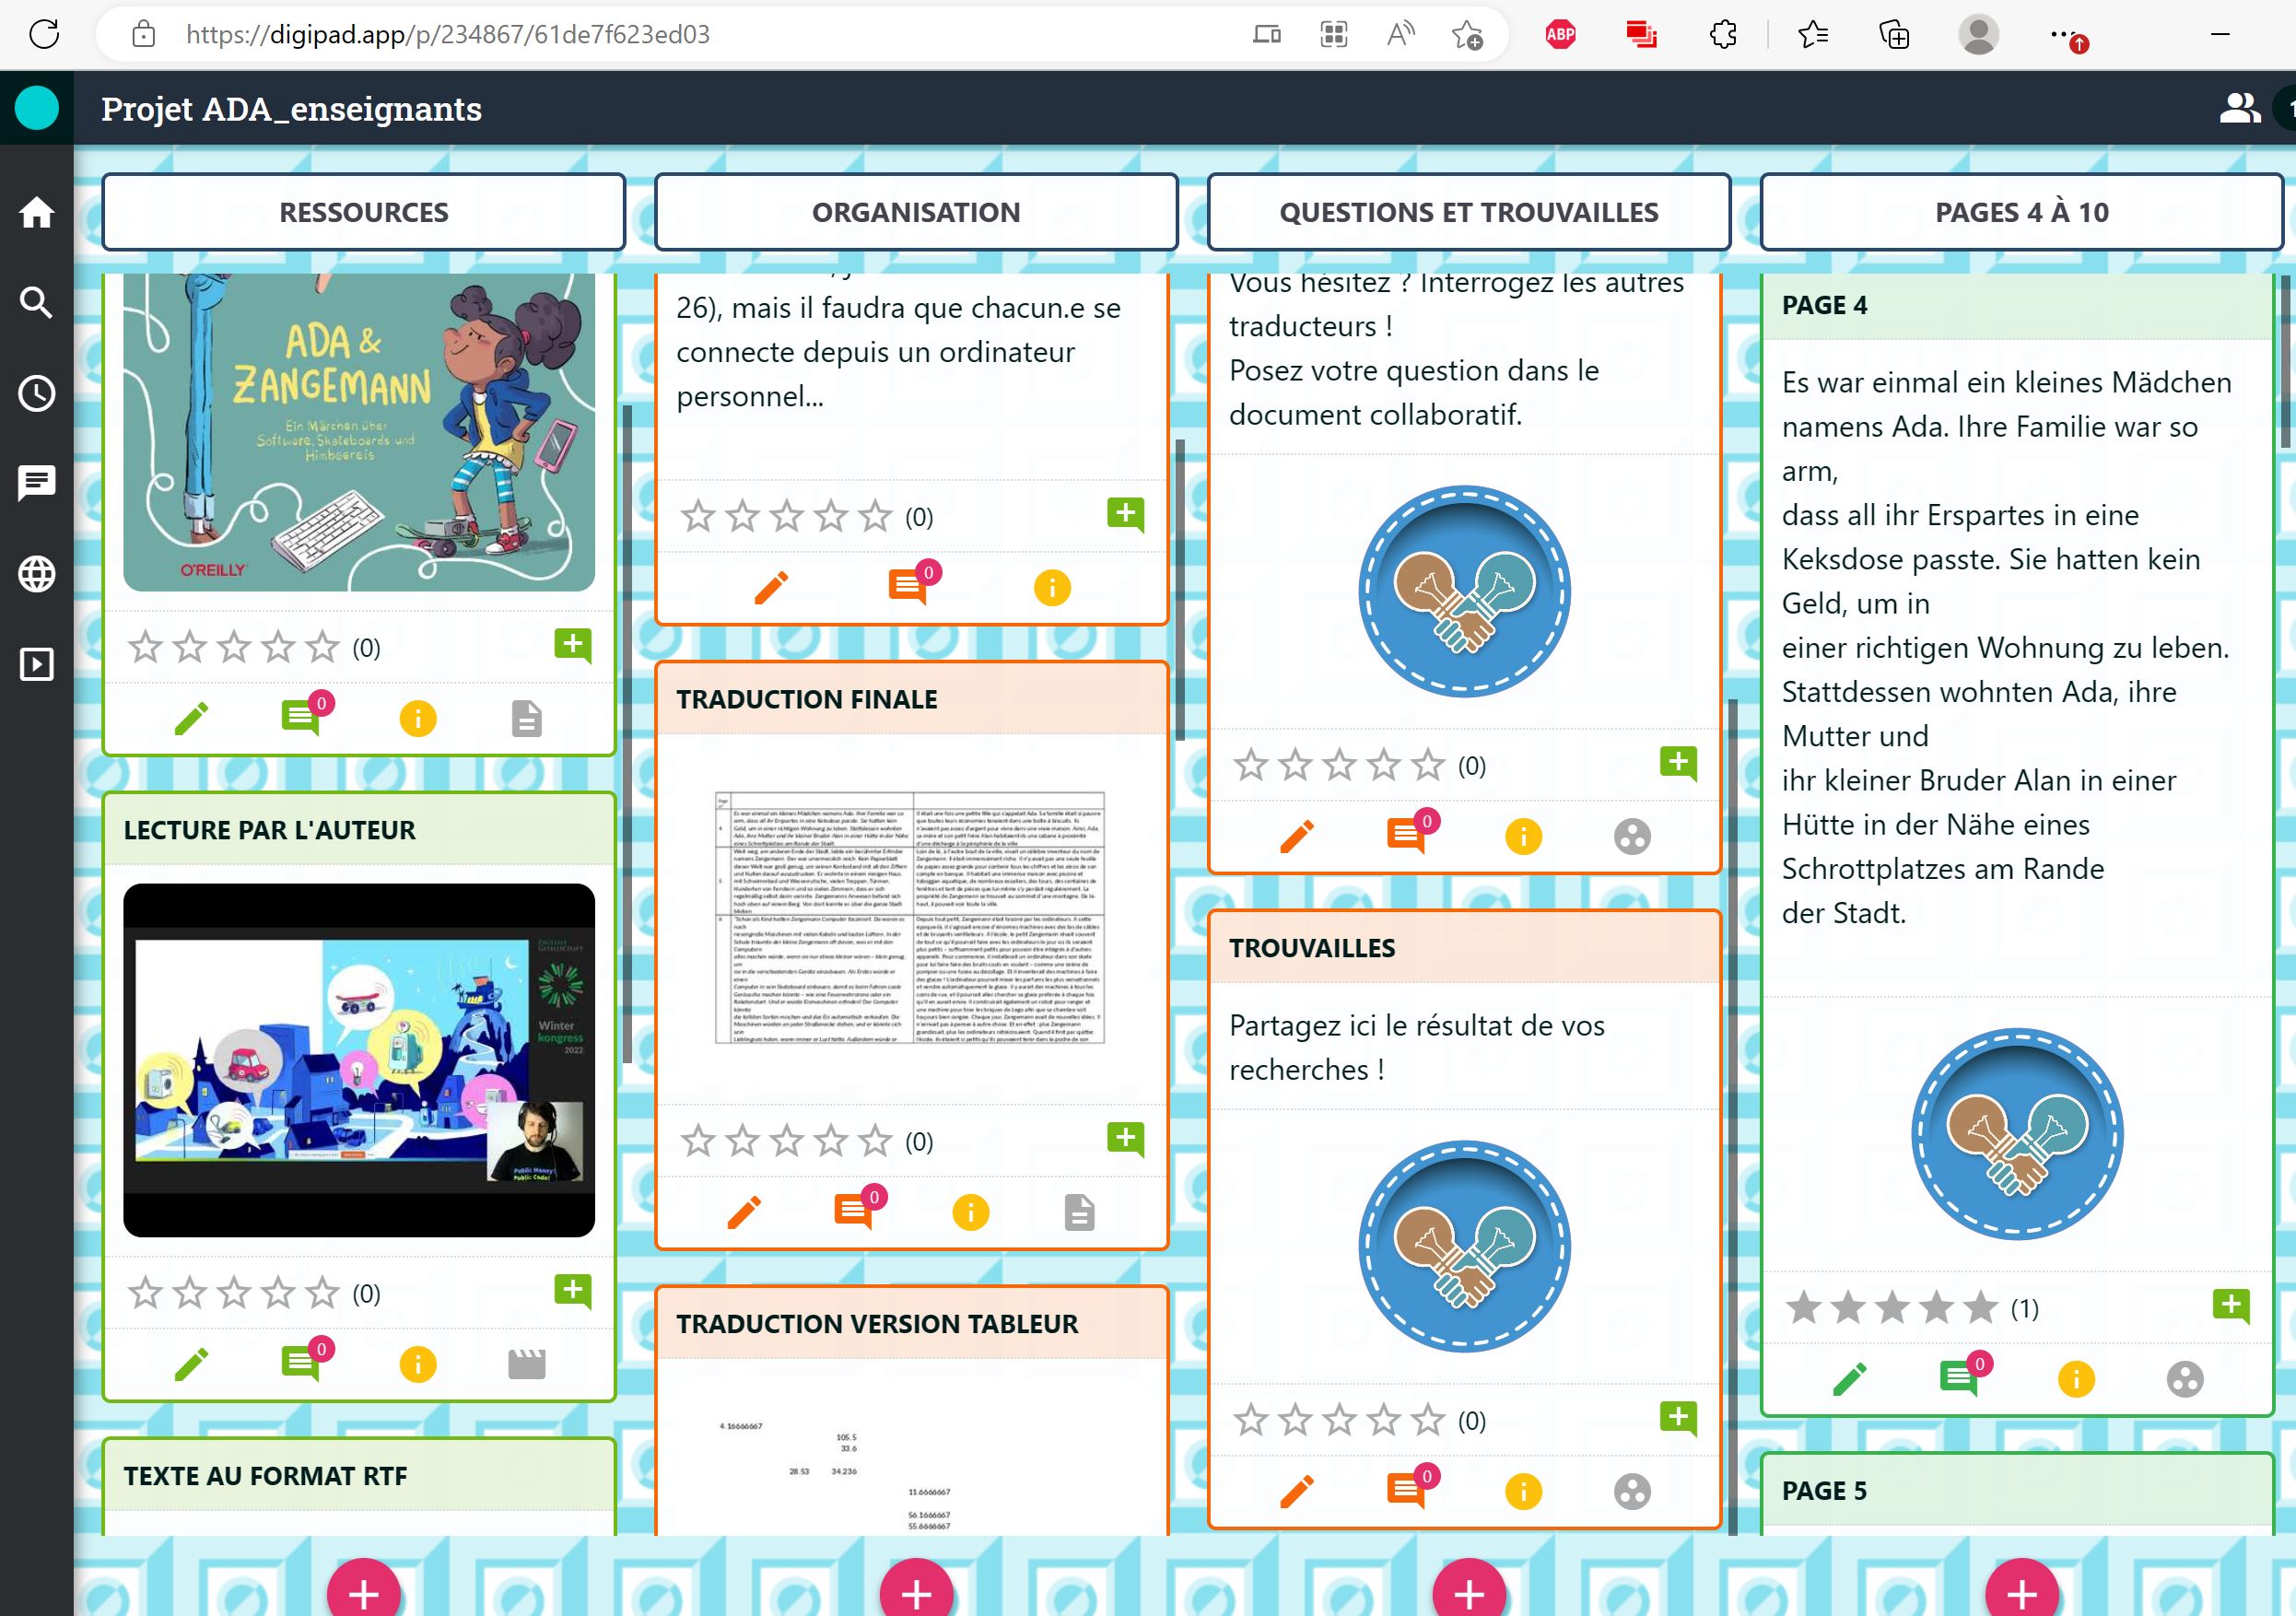Edit the PAGE 4 capsule with green pencil
Viewport: 2296px width, 1616px height.
point(1849,1379)
